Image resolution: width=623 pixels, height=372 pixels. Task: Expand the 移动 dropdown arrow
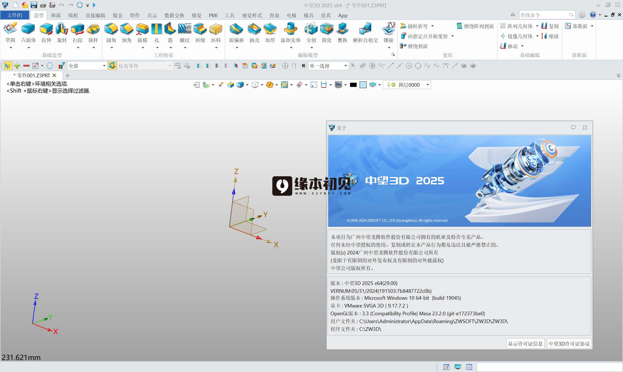point(522,46)
